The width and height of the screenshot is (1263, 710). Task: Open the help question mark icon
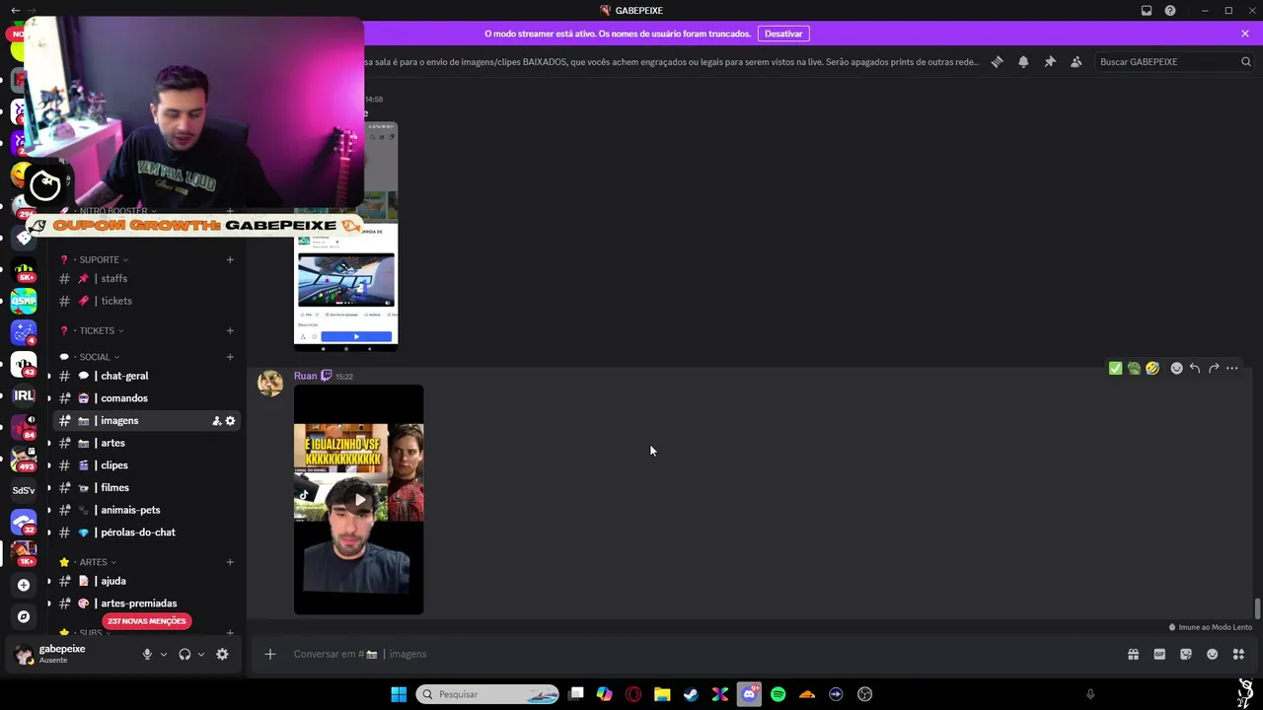tap(1170, 11)
